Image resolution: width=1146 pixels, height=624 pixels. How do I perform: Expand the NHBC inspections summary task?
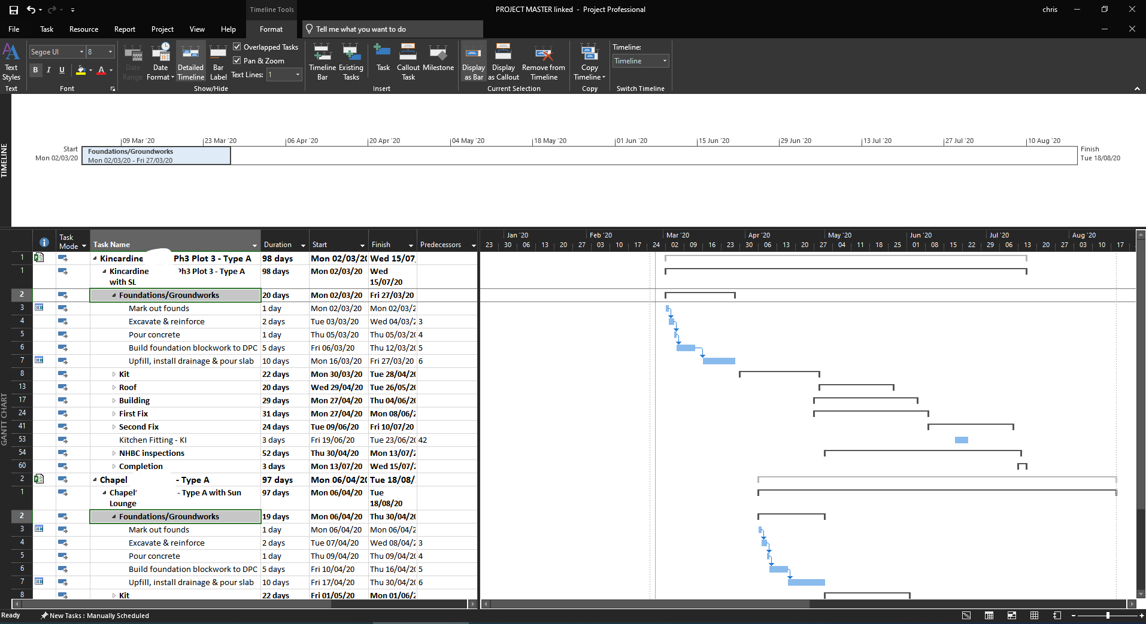(x=114, y=453)
